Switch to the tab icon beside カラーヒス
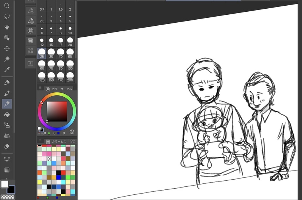302x200 pixels. [x=72, y=141]
